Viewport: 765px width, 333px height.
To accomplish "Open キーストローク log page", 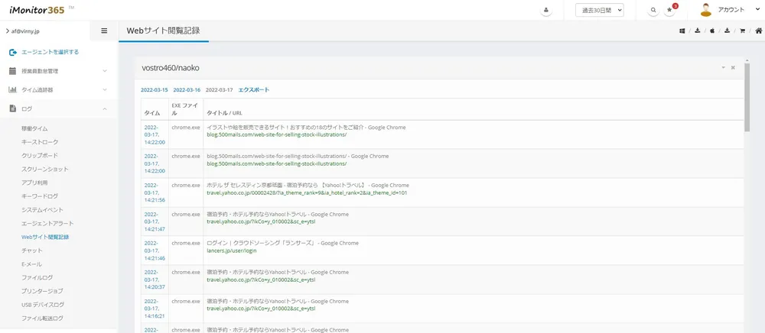I will [x=40, y=142].
